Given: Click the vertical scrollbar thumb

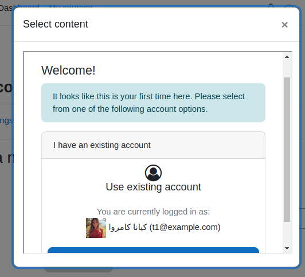Looking at the screenshot, I should click(287, 150).
